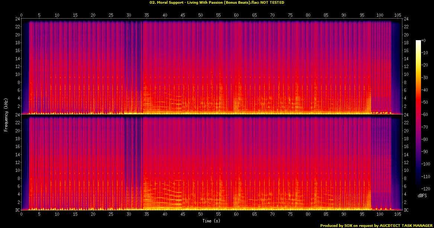Click the "-30" value on the dBFS scale
Screen dimensions: 434x228
pyautogui.click(x=425, y=77)
